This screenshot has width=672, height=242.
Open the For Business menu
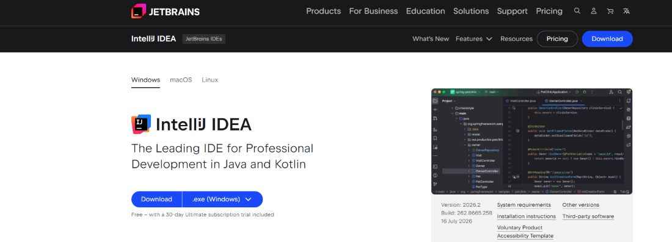373,11
